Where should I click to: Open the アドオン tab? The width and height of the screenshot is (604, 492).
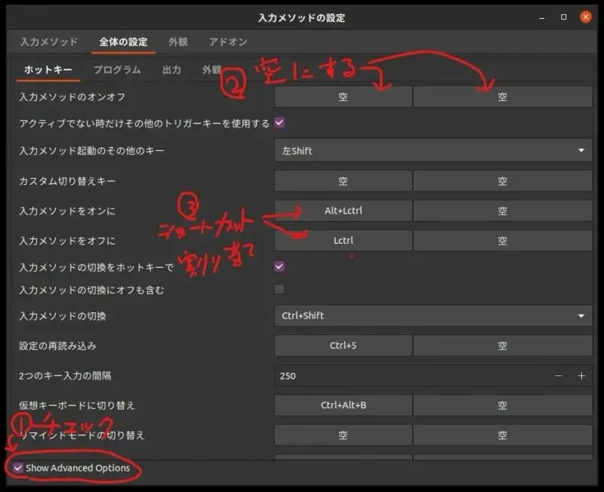point(226,42)
